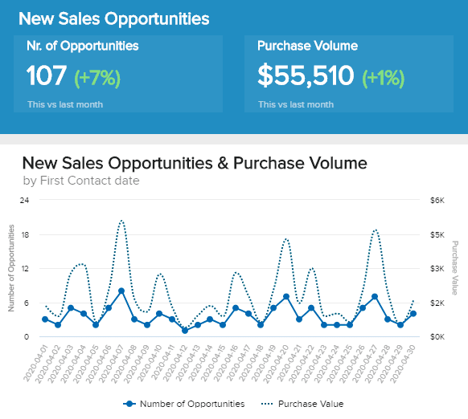The width and height of the screenshot is (468, 419).
Task: Select the data point for 2020-04-30
Action: (413, 314)
